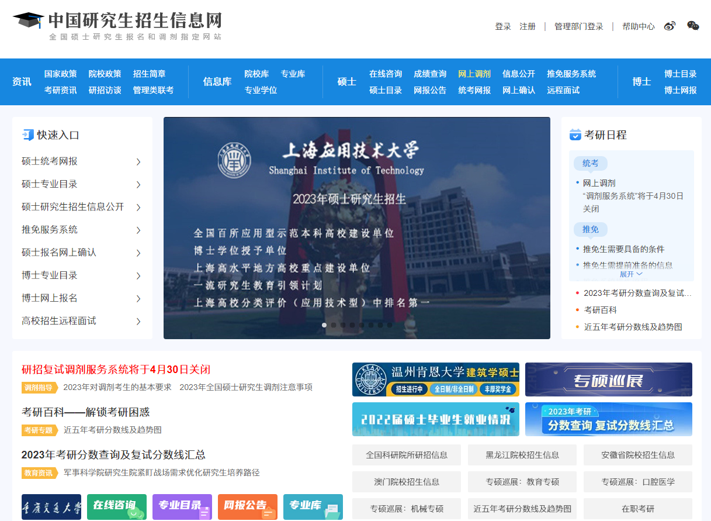Image resolution: width=711 pixels, height=521 pixels.
Task: Click the orange 网报公告 icon button
Action: [248, 507]
